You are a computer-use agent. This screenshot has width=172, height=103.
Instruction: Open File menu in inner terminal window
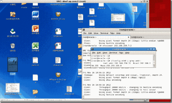pos(94,53)
